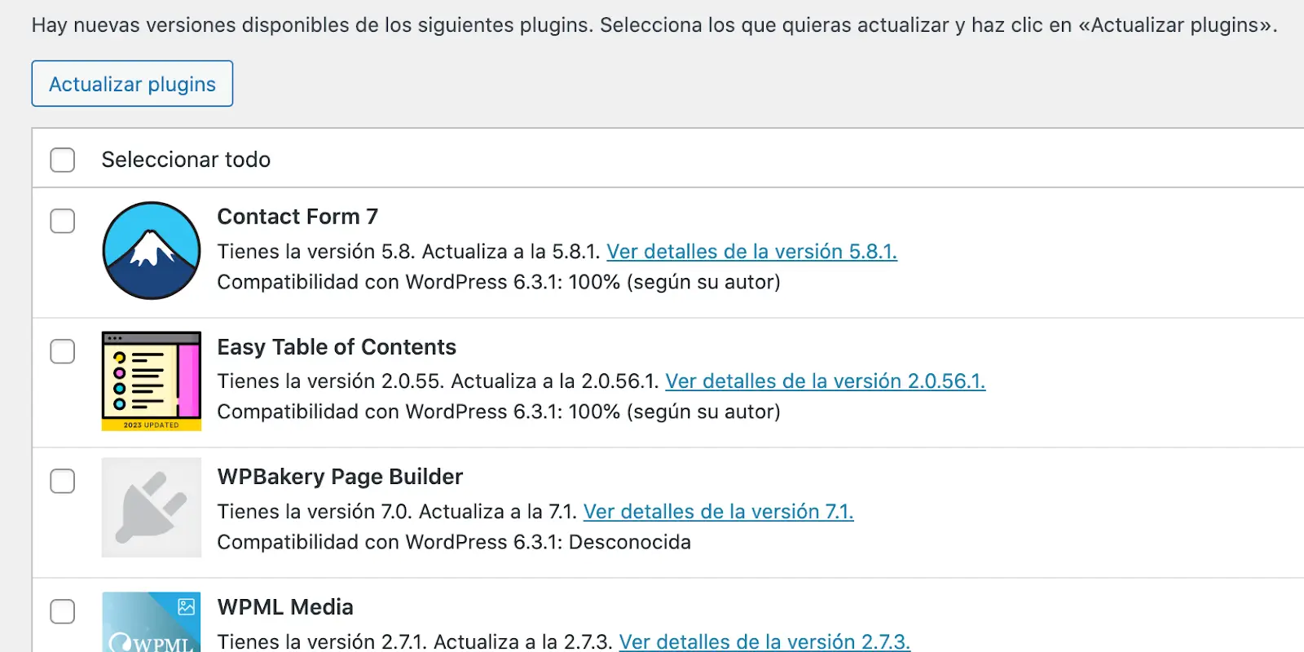Select the WPBakery Page Builder checkbox
1304x652 pixels.
pyautogui.click(x=63, y=481)
